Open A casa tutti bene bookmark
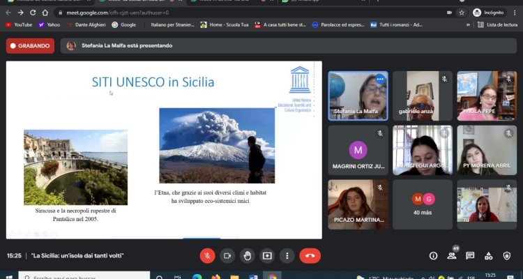Image resolution: width=523 pixels, height=279 pixels. point(280,24)
